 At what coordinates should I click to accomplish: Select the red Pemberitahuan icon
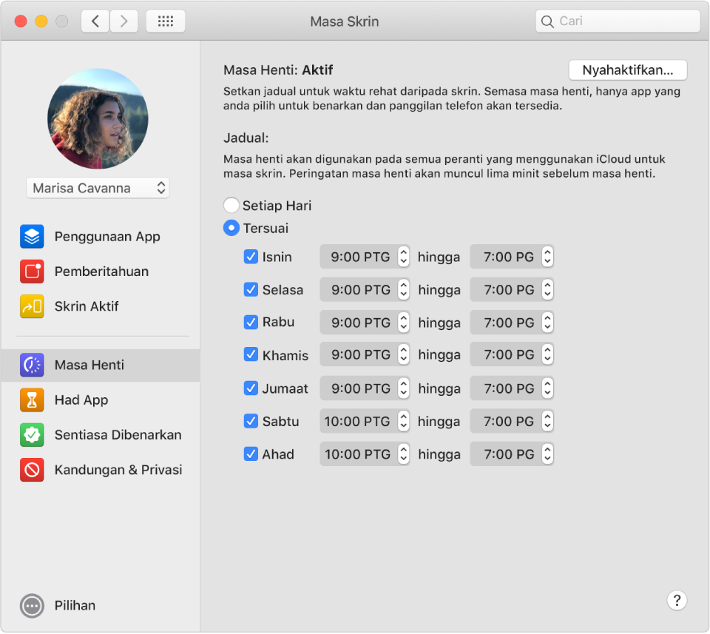tap(32, 272)
